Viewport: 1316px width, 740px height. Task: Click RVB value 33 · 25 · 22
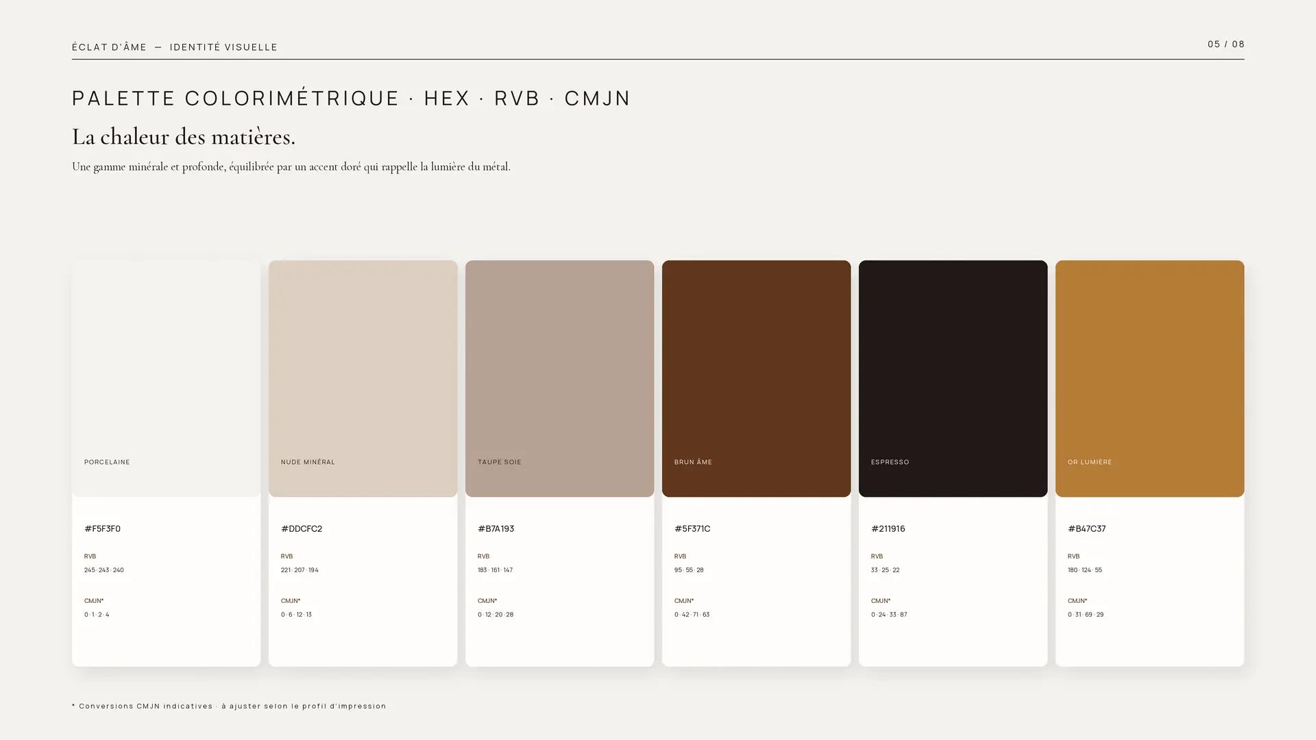pos(885,570)
